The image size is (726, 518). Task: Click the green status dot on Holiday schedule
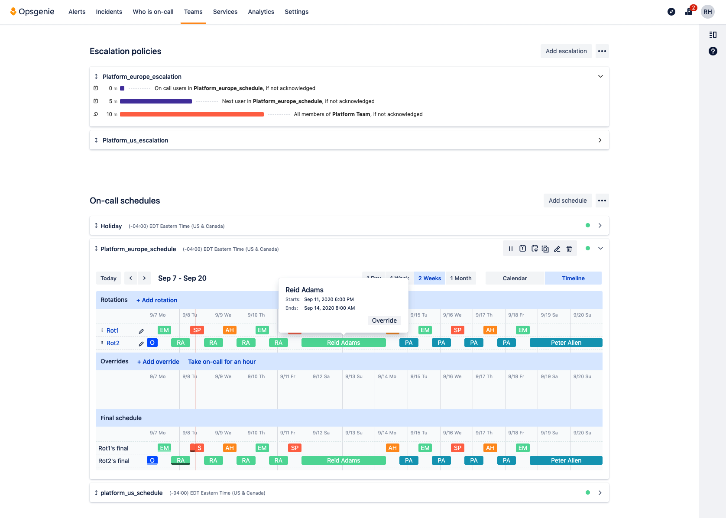pos(588,226)
